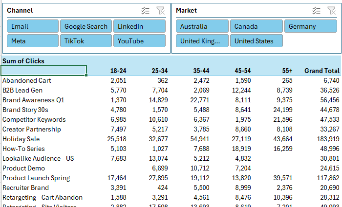Select the Product Launch Spring row label
Screen dimensions: 342x207
[36, 178]
